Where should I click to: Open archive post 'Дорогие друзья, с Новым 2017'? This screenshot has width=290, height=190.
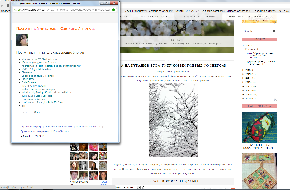point(261,63)
